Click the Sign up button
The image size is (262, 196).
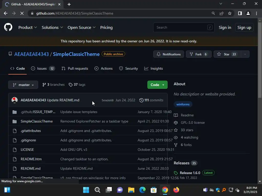[244, 28]
